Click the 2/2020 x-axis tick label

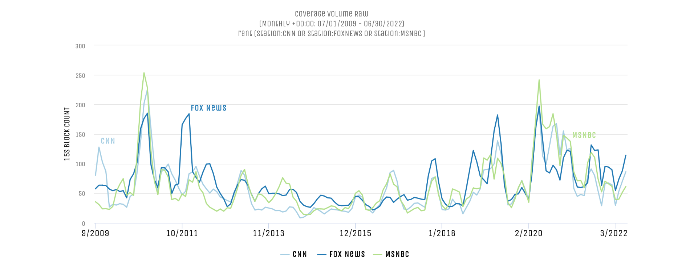click(529, 233)
